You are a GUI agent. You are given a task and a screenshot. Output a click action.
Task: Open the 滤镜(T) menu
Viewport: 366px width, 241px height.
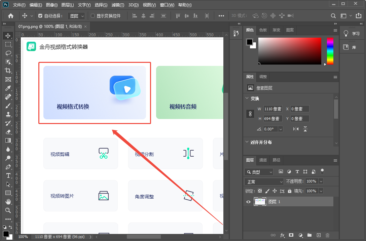pos(118,5)
